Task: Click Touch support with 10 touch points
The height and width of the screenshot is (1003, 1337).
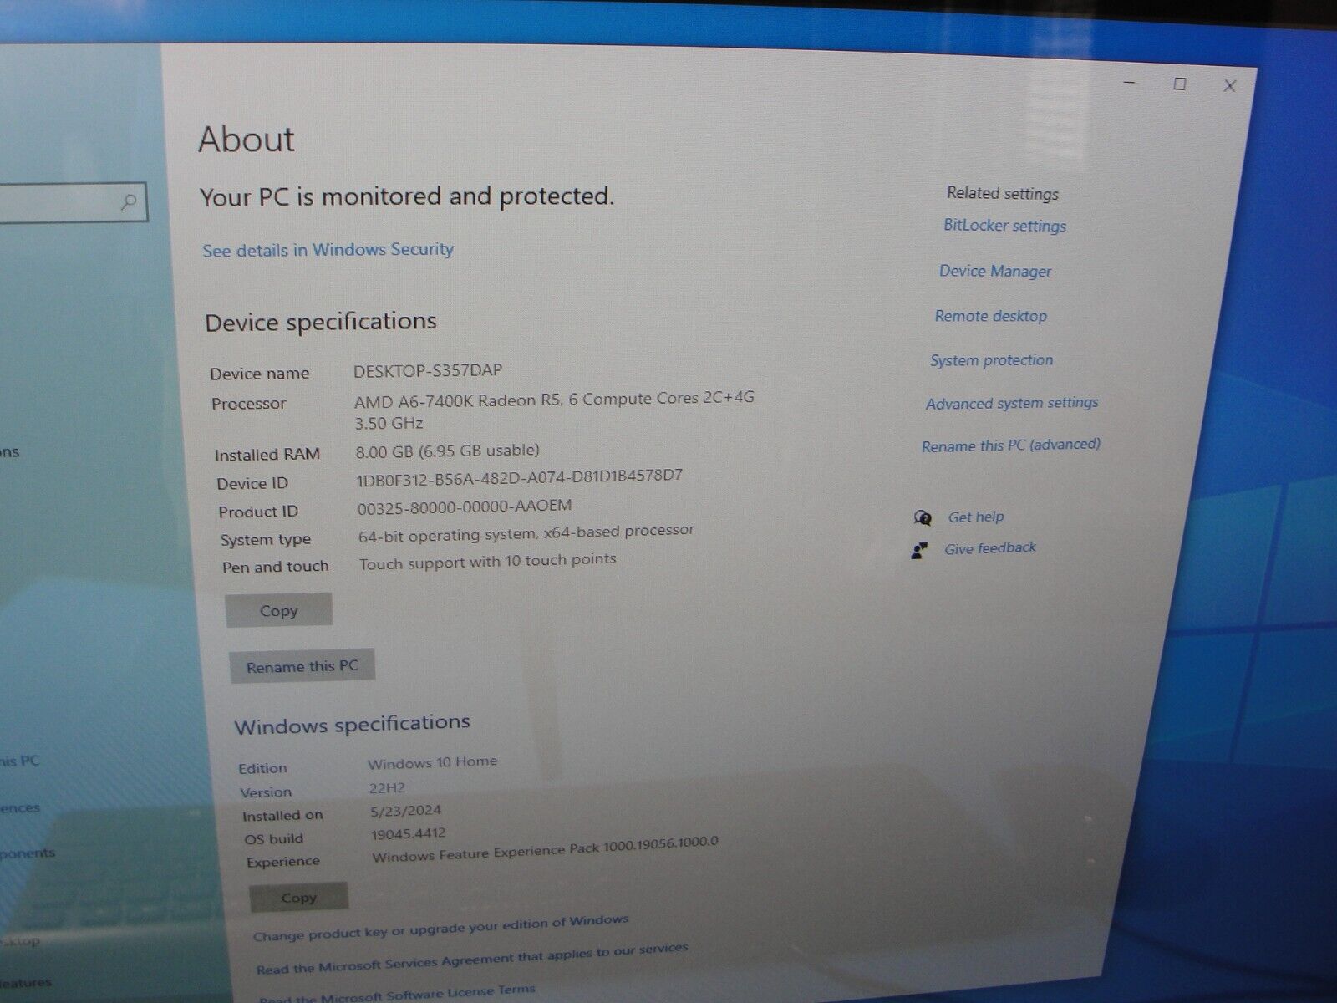Action: coord(488,562)
